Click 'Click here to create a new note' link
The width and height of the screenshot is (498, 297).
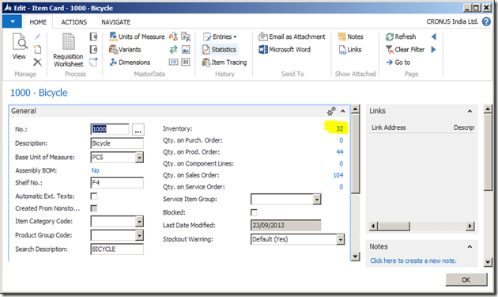tap(413, 261)
